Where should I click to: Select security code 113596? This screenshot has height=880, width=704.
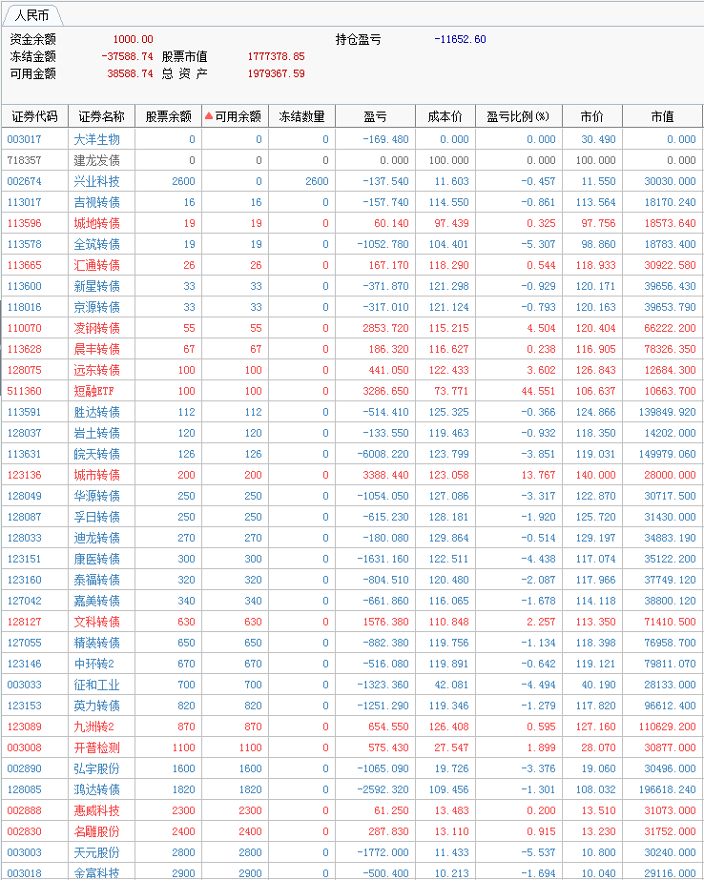[24, 223]
